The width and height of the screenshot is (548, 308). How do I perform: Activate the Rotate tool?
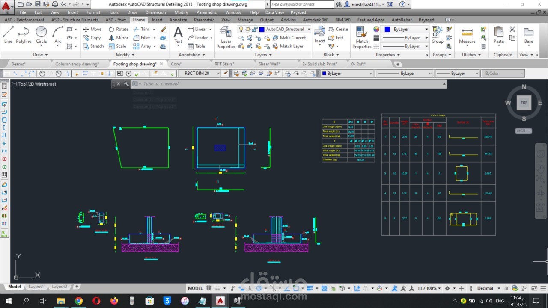pyautogui.click(x=118, y=29)
